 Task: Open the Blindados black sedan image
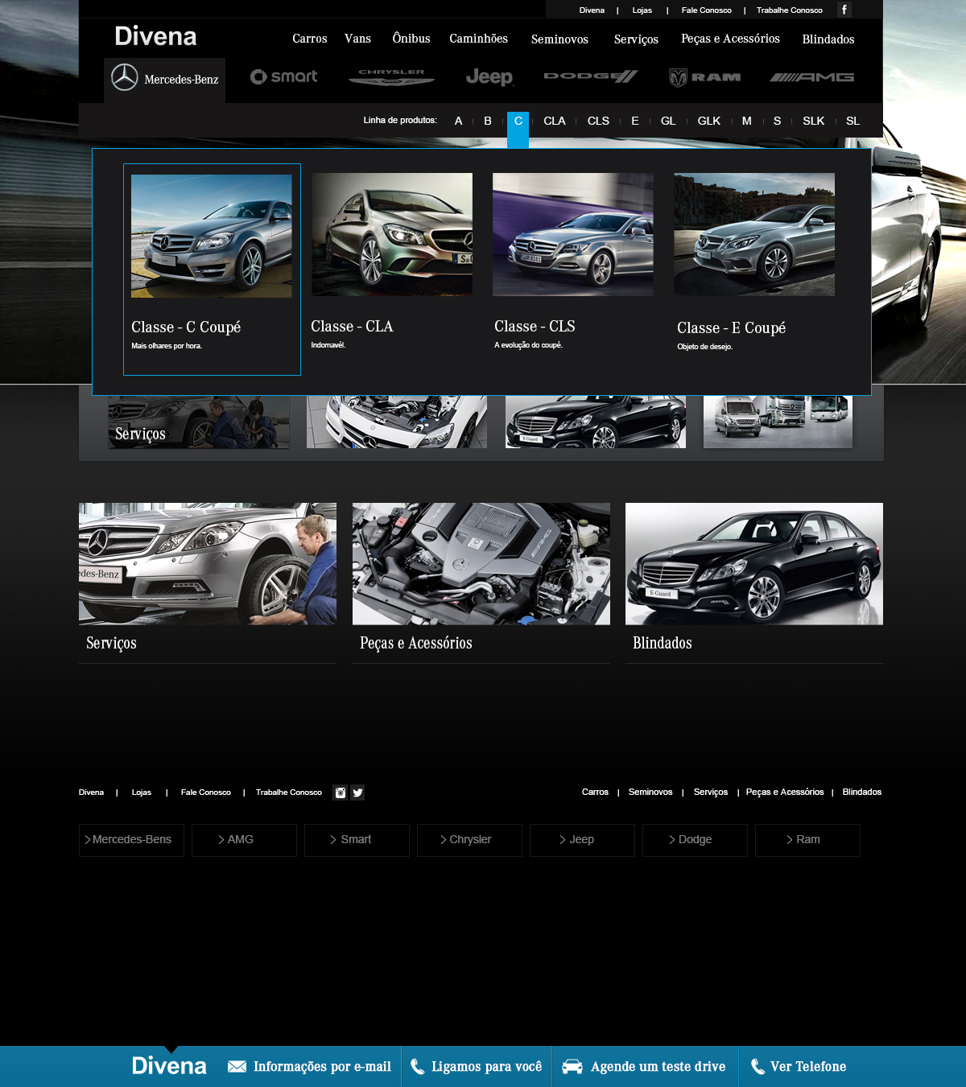(754, 564)
